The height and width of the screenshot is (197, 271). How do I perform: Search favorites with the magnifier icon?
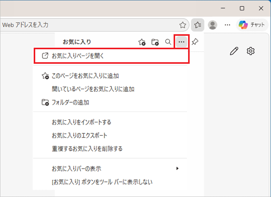click(168, 42)
